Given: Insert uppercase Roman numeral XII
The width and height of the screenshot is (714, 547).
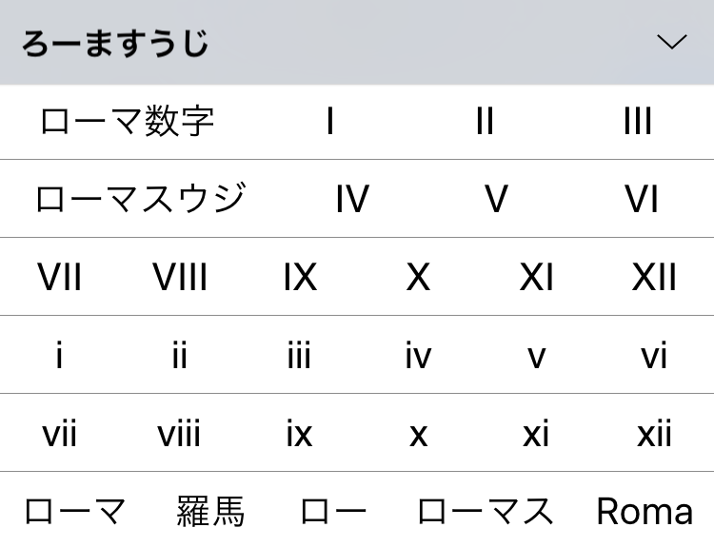Looking at the screenshot, I should [x=654, y=278].
